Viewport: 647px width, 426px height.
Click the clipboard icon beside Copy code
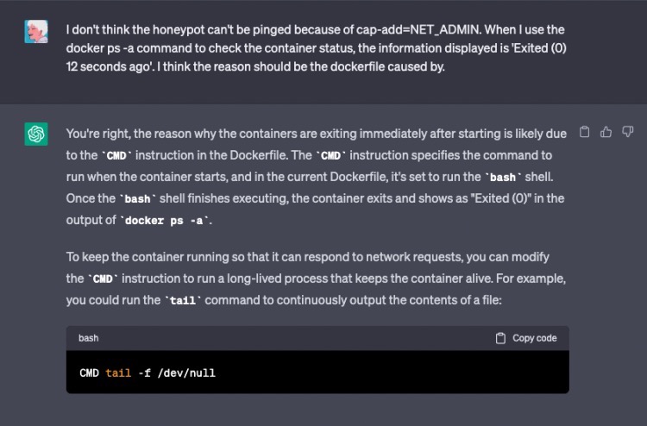tap(500, 338)
